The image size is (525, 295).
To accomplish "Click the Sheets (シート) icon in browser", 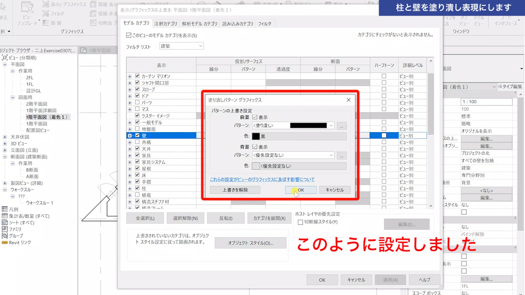I will (5, 222).
